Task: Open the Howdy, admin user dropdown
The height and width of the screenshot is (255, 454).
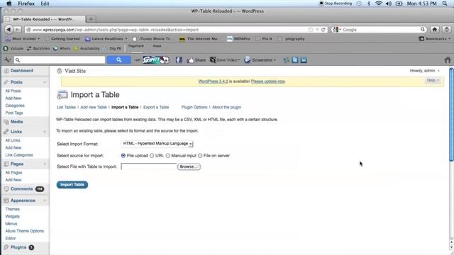Action: [424, 71]
